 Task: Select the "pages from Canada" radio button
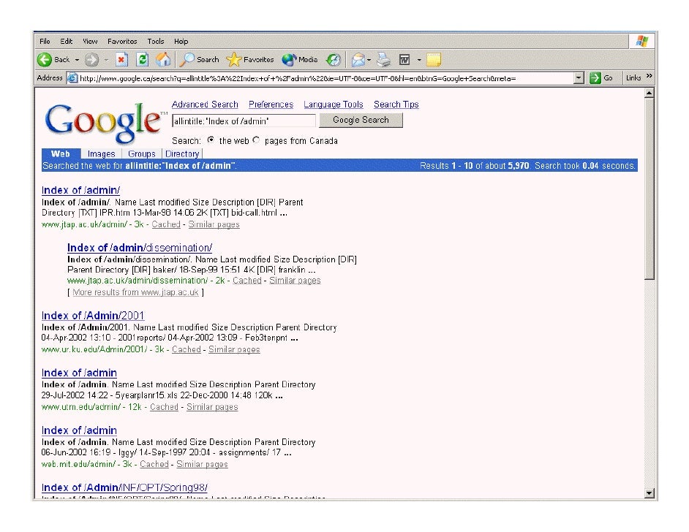256,140
